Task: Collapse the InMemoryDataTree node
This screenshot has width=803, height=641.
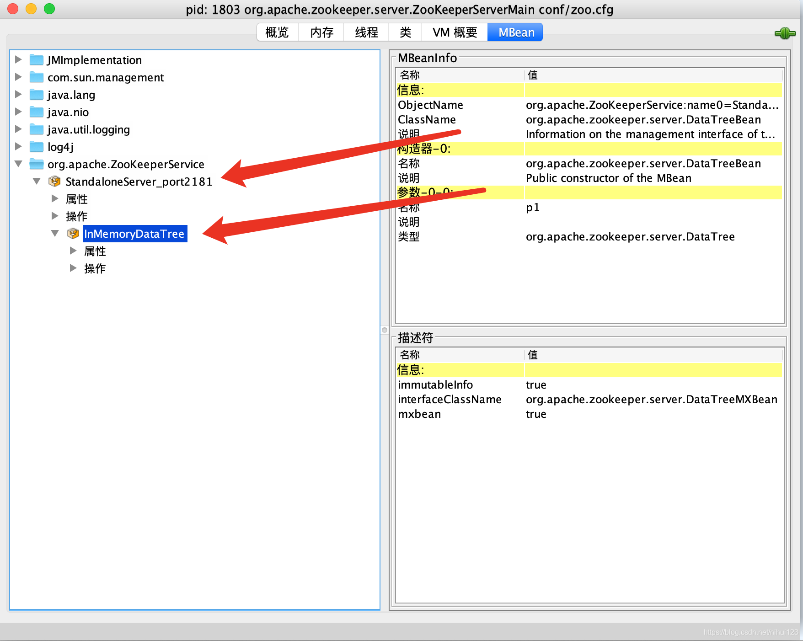Action: 55,233
